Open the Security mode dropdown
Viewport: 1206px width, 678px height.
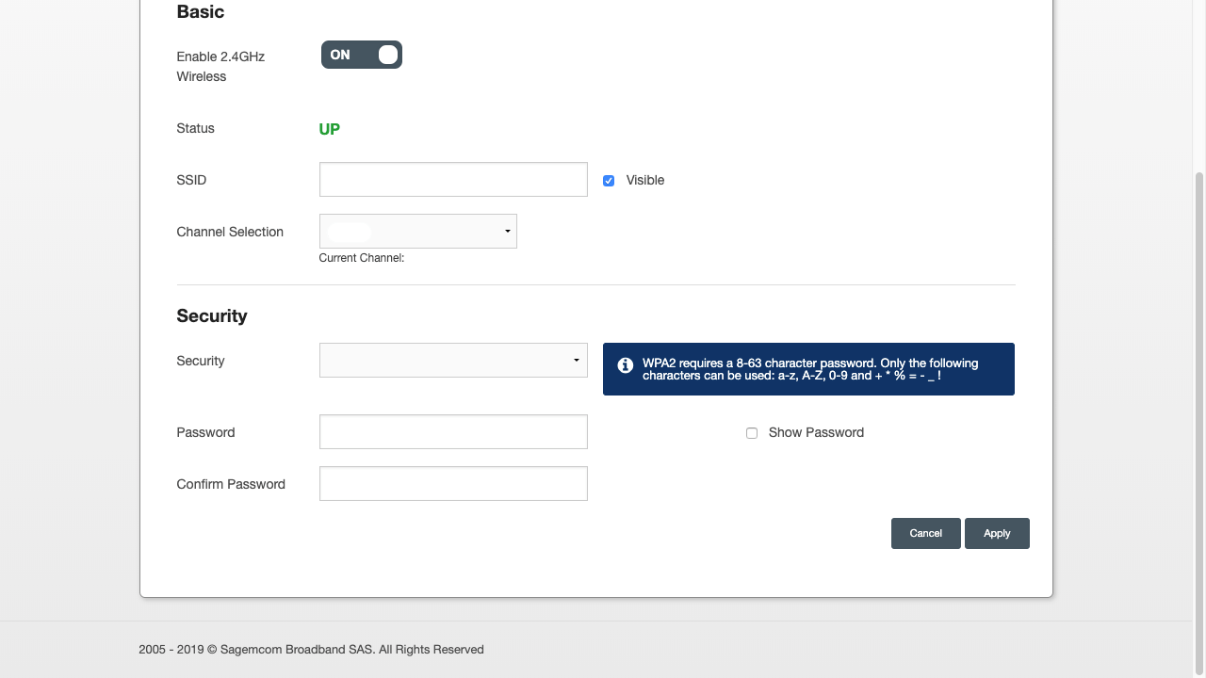click(x=453, y=360)
